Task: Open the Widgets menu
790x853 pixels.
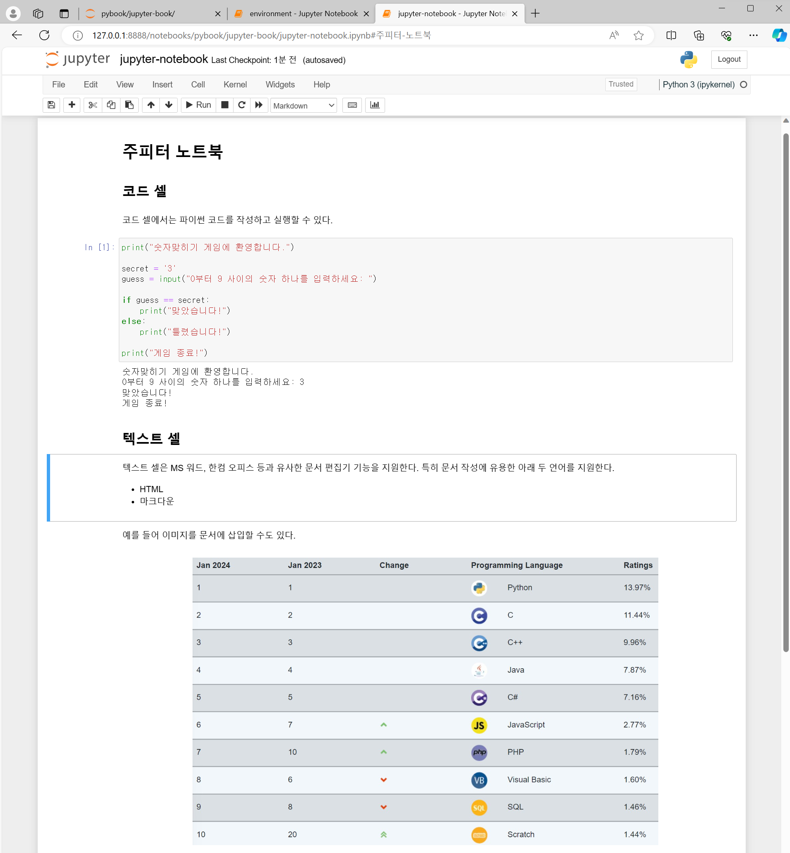Action: pyautogui.click(x=280, y=84)
